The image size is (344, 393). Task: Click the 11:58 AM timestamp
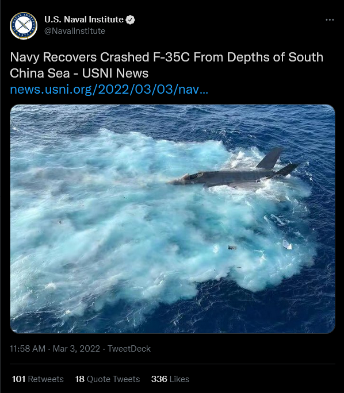point(28,349)
